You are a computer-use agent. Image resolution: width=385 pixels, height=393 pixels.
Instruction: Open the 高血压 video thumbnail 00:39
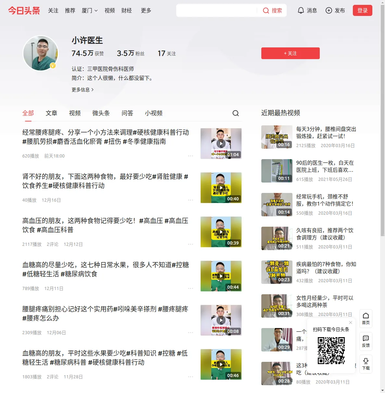pyautogui.click(x=221, y=232)
